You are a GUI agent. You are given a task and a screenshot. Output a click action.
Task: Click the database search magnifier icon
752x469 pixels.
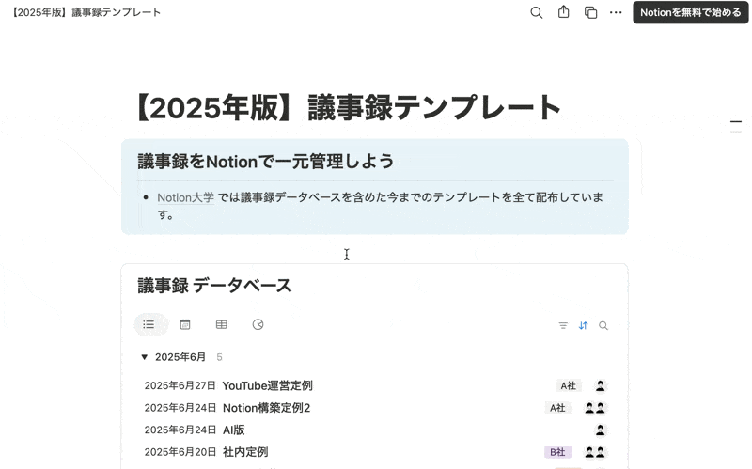603,325
